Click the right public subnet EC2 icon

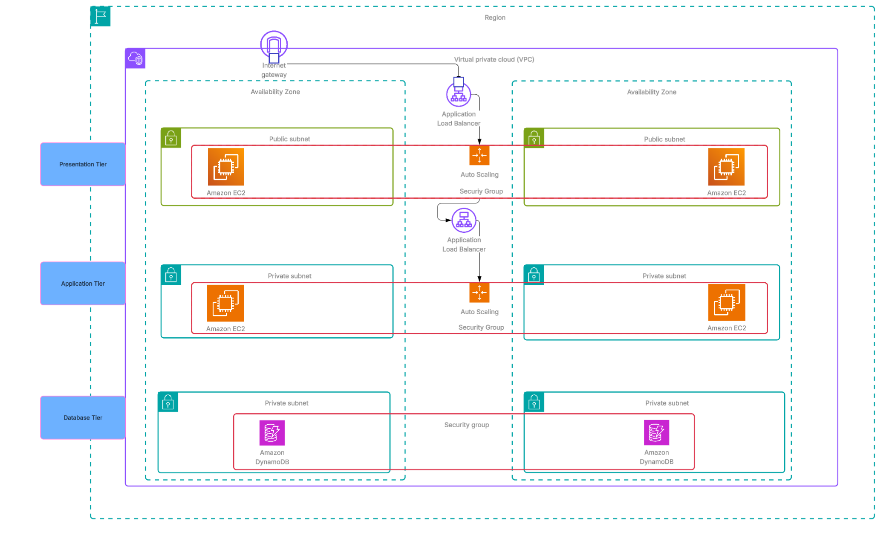726,167
